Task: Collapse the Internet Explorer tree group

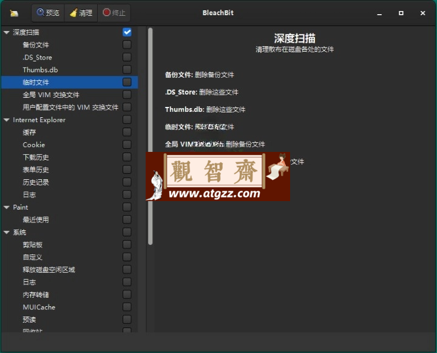Action: pyautogui.click(x=7, y=120)
